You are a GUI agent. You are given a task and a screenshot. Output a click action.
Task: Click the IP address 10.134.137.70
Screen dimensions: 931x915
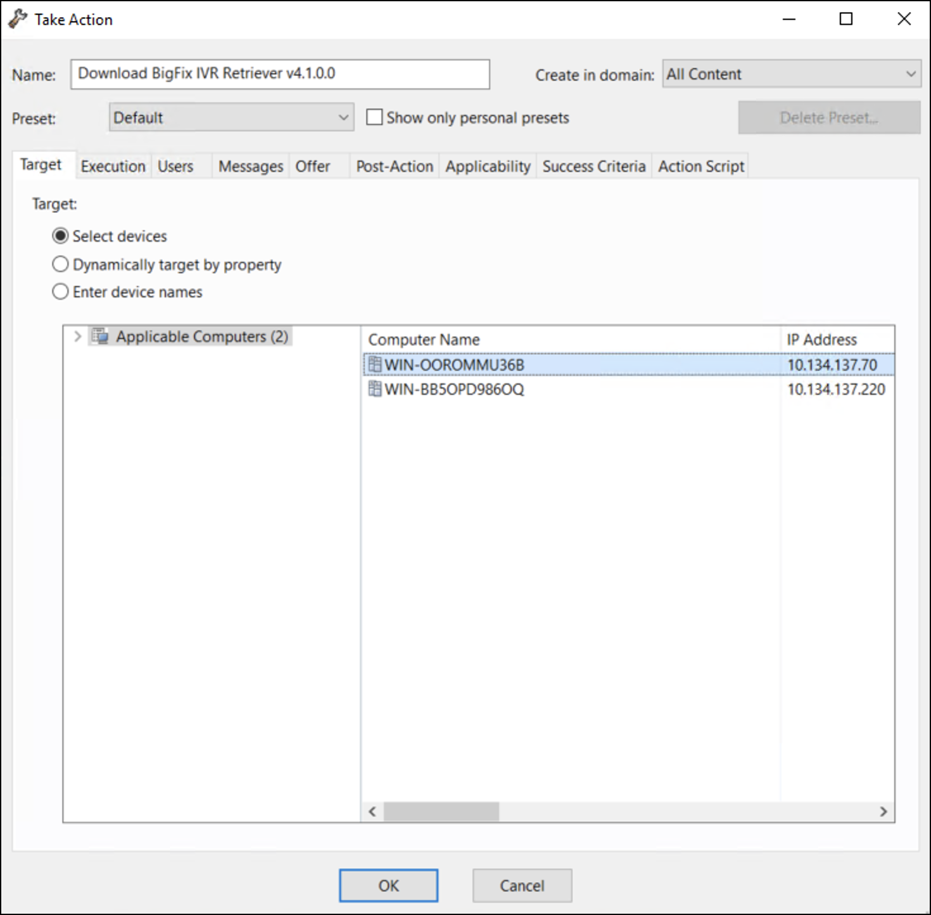point(832,365)
